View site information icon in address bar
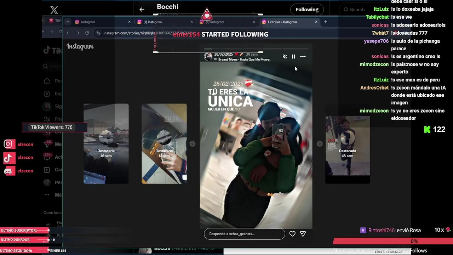This screenshot has height=255, width=453. pos(98,33)
